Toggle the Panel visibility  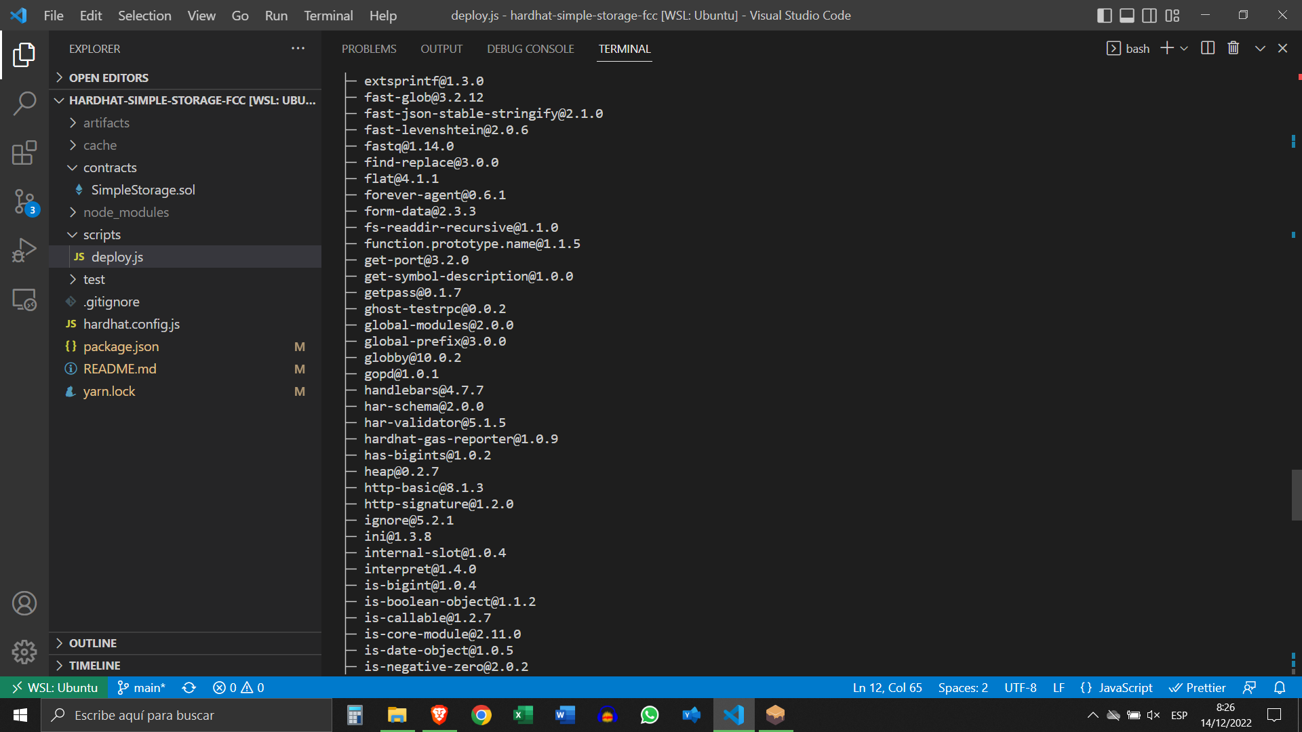(1126, 15)
